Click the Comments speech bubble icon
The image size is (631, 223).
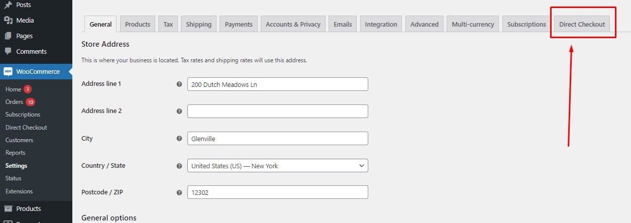click(x=8, y=52)
